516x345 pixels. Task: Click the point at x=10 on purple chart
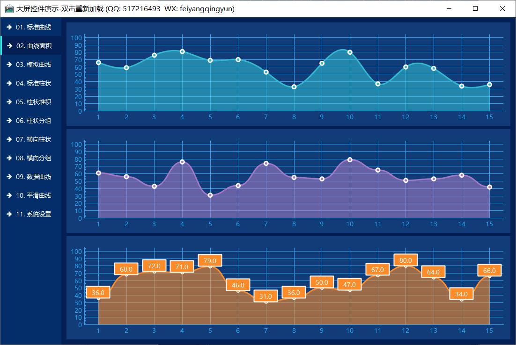coord(350,160)
